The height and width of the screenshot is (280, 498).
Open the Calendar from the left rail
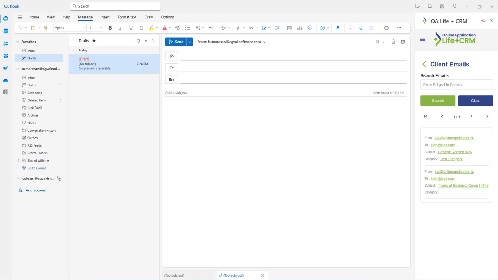tap(5, 31)
